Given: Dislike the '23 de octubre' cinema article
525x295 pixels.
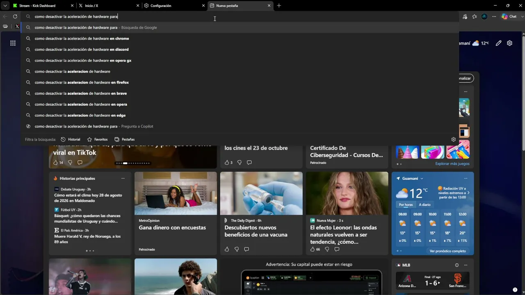Looking at the screenshot, I should (x=240, y=163).
